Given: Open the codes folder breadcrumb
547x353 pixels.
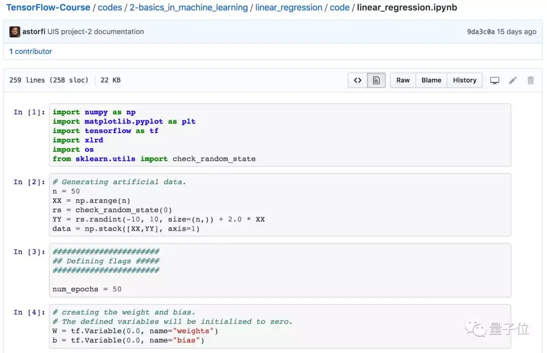Looking at the screenshot, I should 110,7.
